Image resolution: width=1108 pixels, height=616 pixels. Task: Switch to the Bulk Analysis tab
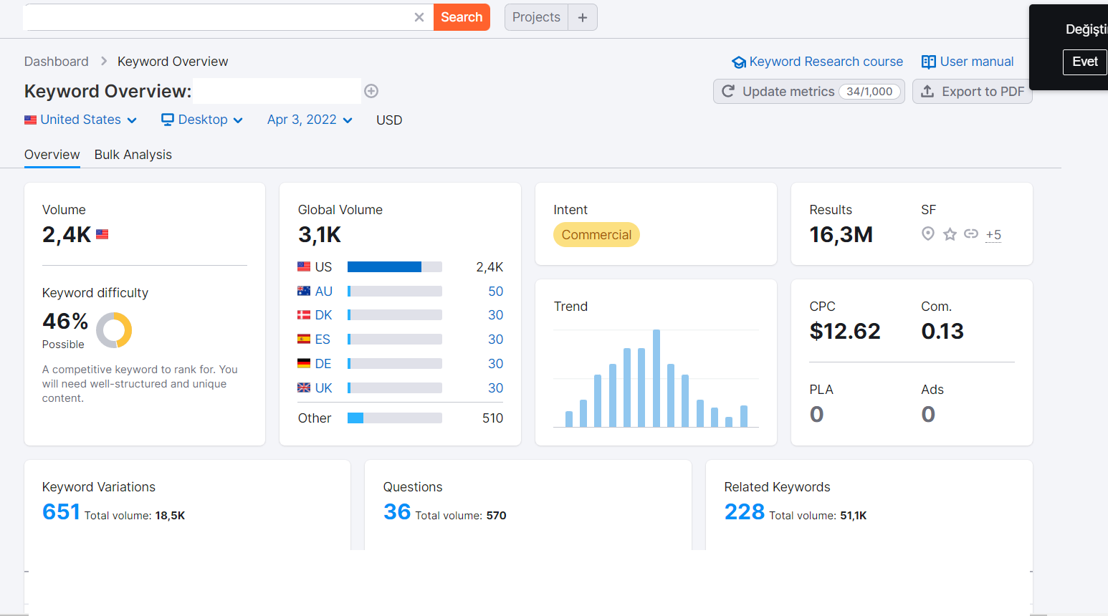coord(133,155)
